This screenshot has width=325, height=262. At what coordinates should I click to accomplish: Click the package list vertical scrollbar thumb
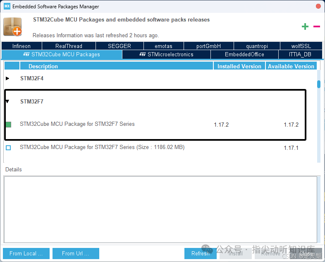pyautogui.click(x=319, y=84)
